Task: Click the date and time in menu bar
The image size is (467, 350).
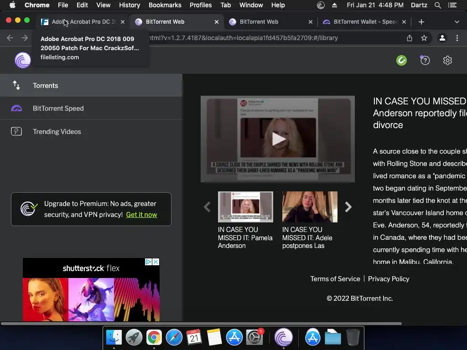Action: [x=375, y=5]
